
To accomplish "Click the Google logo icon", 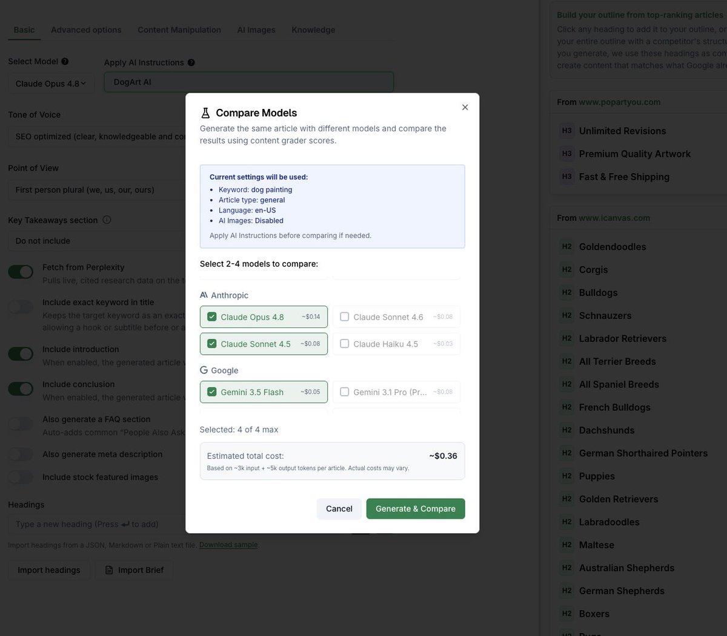I will [204, 370].
